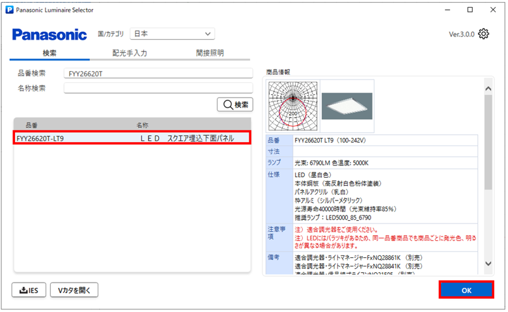The height and width of the screenshot is (312, 508).
Task: Click into the 品番検索 input field
Action: [158, 74]
